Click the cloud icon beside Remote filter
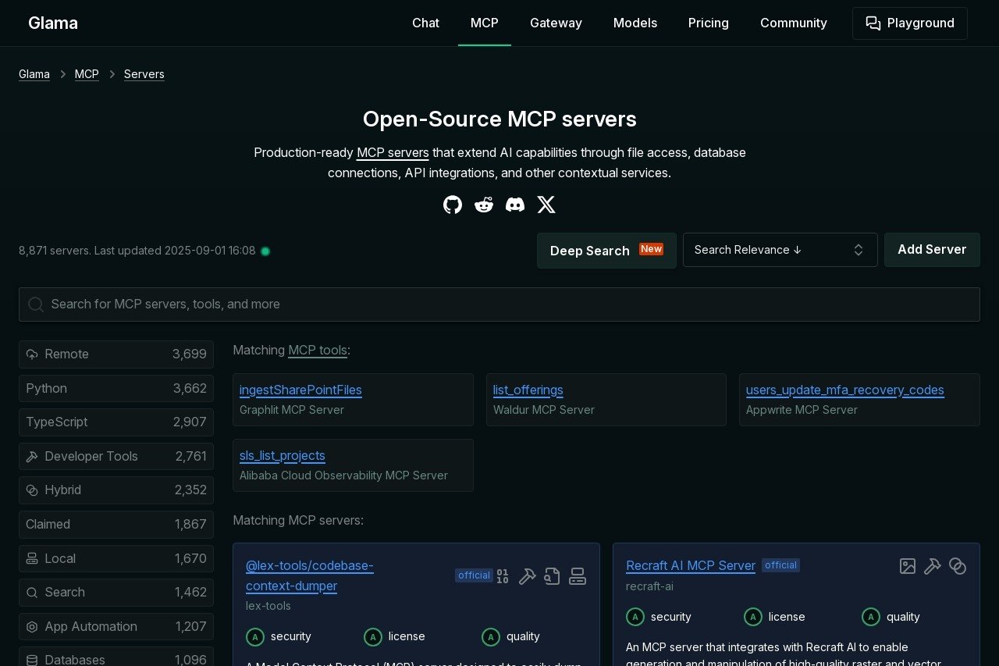Viewport: 999px width, 666px height. coord(32,354)
